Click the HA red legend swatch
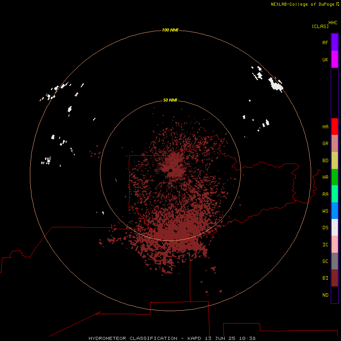 335,127
